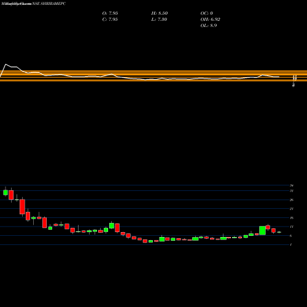Select the high value H: 8.50
Image resolution: width=307 pixels, height=307 pixels.
click(x=160, y=14)
